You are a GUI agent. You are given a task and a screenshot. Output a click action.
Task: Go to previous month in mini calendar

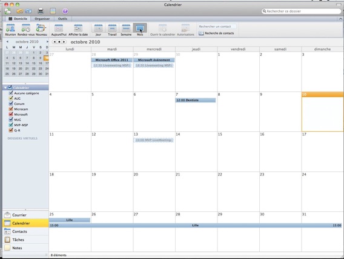[7, 42]
